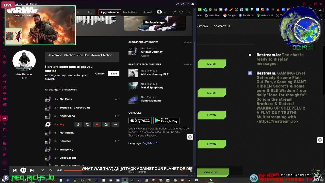
Task: Open more options for PsyOps track
Action: [x=115, y=124]
